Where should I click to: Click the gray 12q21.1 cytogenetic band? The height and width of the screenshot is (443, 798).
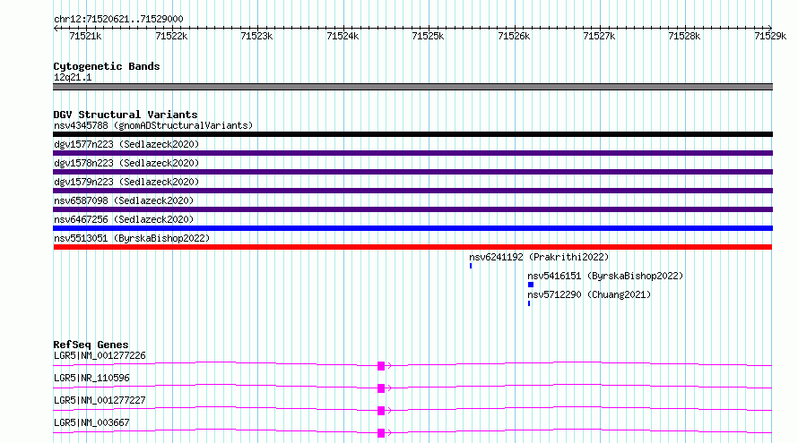point(412,87)
